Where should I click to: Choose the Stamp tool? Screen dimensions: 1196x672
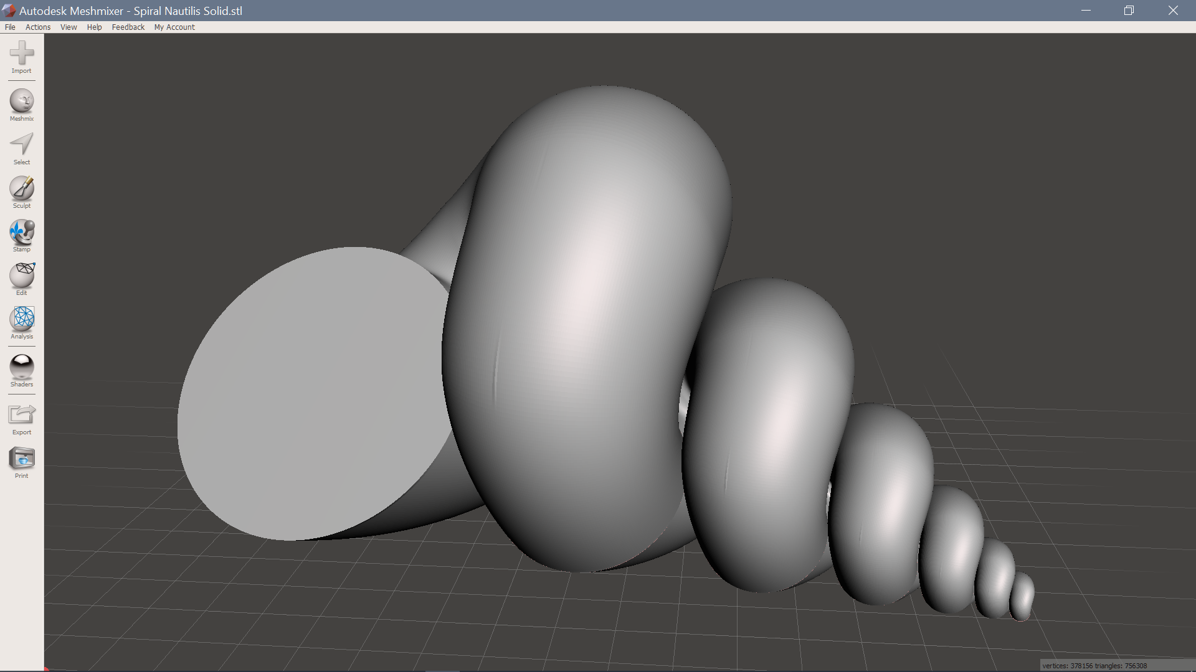tap(22, 231)
